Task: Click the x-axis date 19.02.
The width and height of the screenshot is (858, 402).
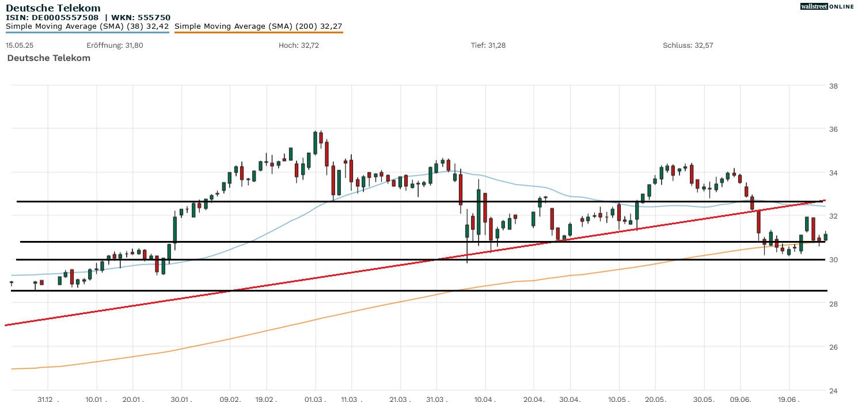Action: [267, 399]
